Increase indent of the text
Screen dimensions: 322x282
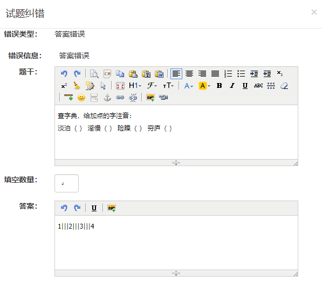point(254,73)
